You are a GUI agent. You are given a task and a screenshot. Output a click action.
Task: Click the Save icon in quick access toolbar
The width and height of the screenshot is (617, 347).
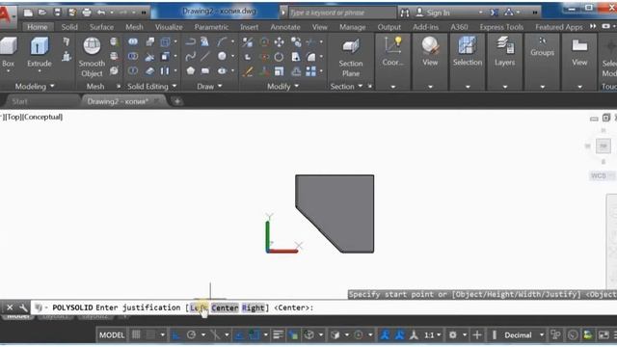click(x=58, y=13)
